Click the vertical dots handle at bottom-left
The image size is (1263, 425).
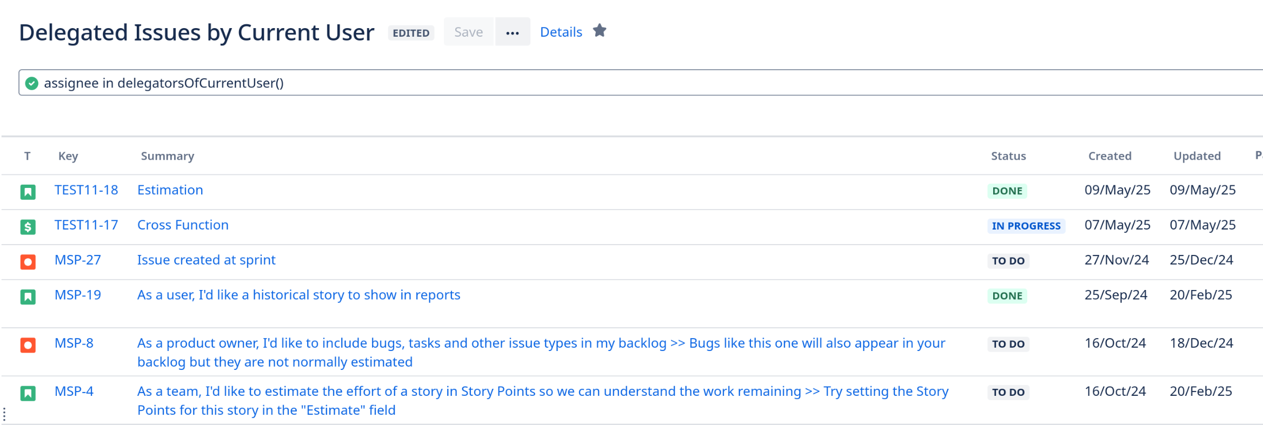point(4,414)
